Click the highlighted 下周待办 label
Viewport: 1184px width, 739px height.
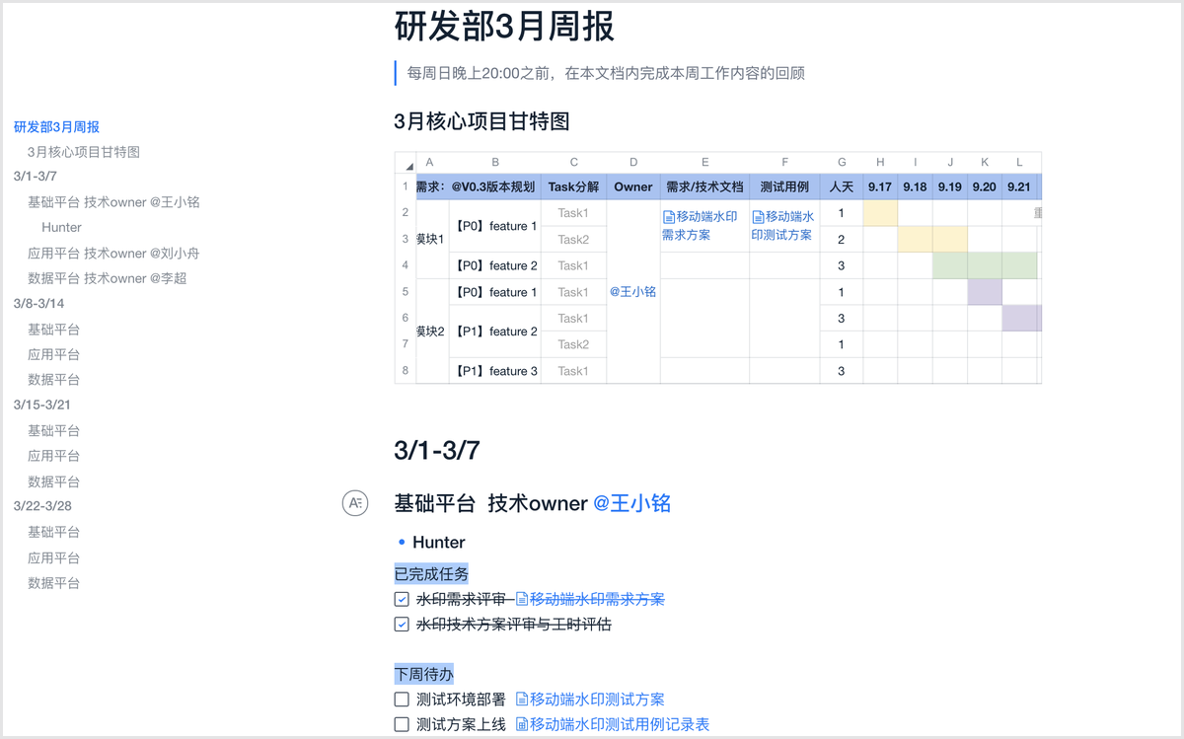click(423, 674)
